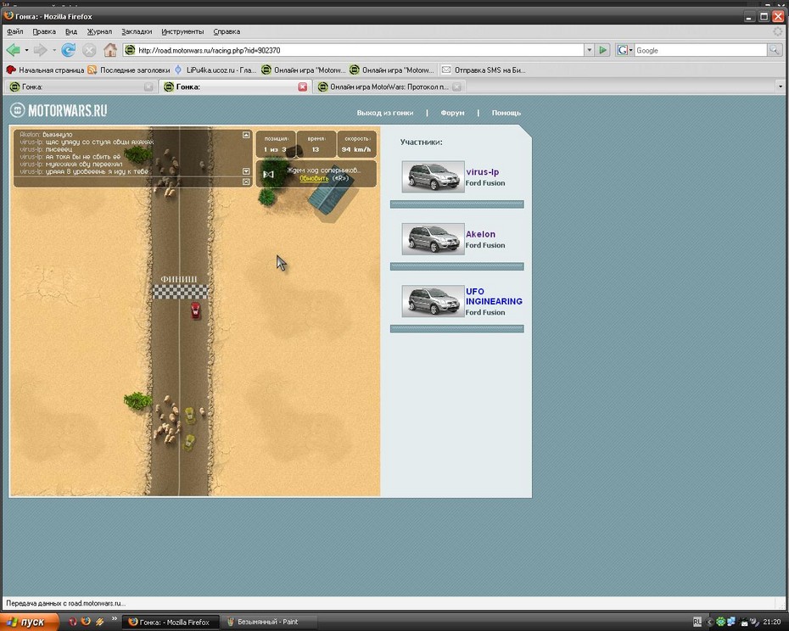Image resolution: width=789 pixels, height=631 pixels.
Task: Open the first 'Онлайн игра Motorw...' bookmark
Action: 304,70
